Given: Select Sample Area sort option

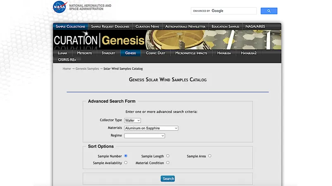Looking at the screenshot, I should 210,156.
